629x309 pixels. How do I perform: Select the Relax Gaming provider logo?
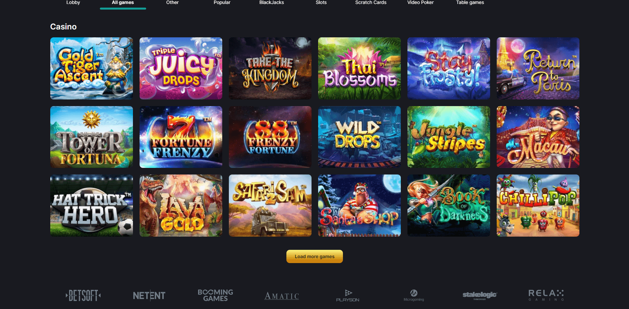[x=546, y=295]
